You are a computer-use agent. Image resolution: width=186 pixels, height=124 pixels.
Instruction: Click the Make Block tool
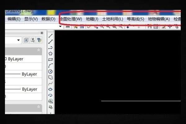51,107
